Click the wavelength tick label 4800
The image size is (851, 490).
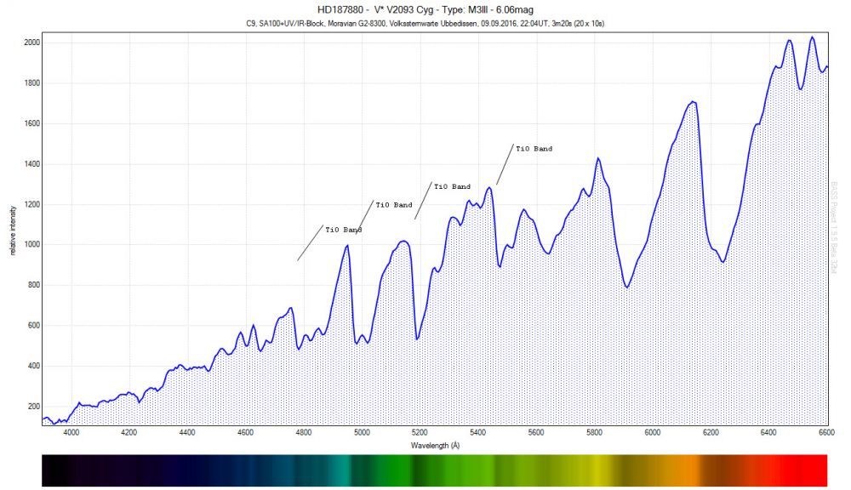(304, 432)
